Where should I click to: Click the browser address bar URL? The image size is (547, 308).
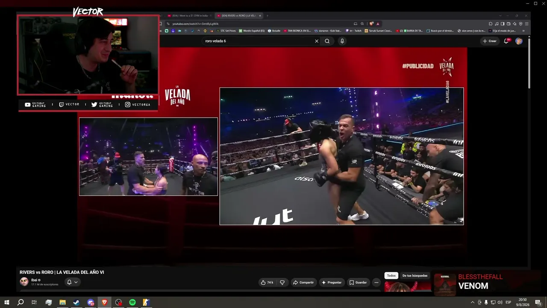pos(195,24)
